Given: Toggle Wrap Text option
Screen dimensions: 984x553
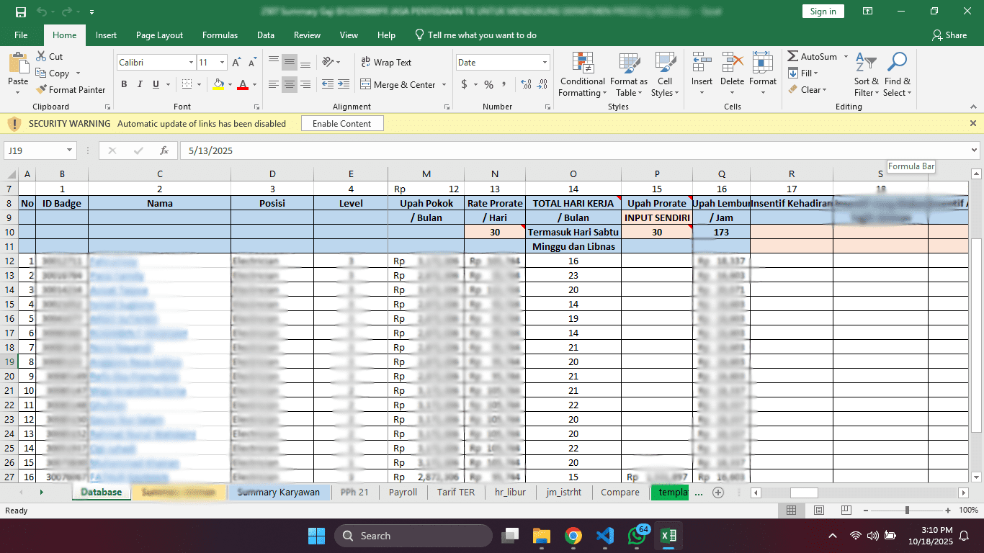Looking at the screenshot, I should click(x=385, y=63).
